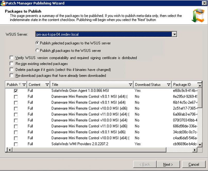This screenshot has height=171, width=208.
Task: Click the Next button
Action: (168, 164)
